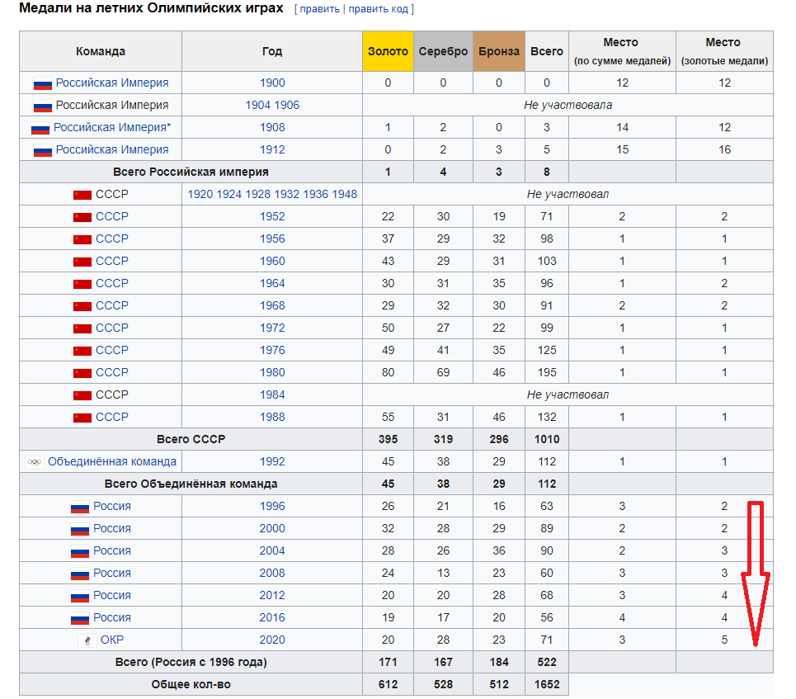Open the 1908 Olympics year link
Viewport: 796px width, 699px height.
click(272, 128)
